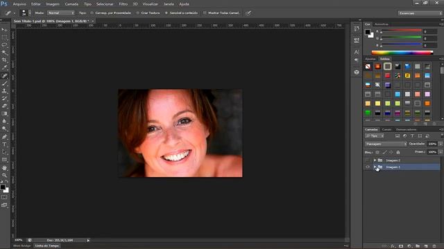Select the Rectangular Marquee tool
Screen dimensions: 444x249
4,37
